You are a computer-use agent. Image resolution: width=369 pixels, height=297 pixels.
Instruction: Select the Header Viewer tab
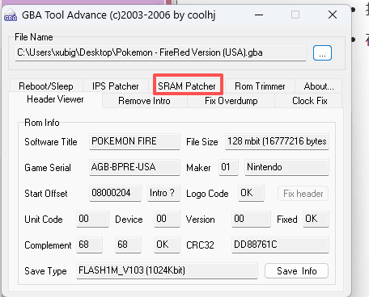point(55,99)
